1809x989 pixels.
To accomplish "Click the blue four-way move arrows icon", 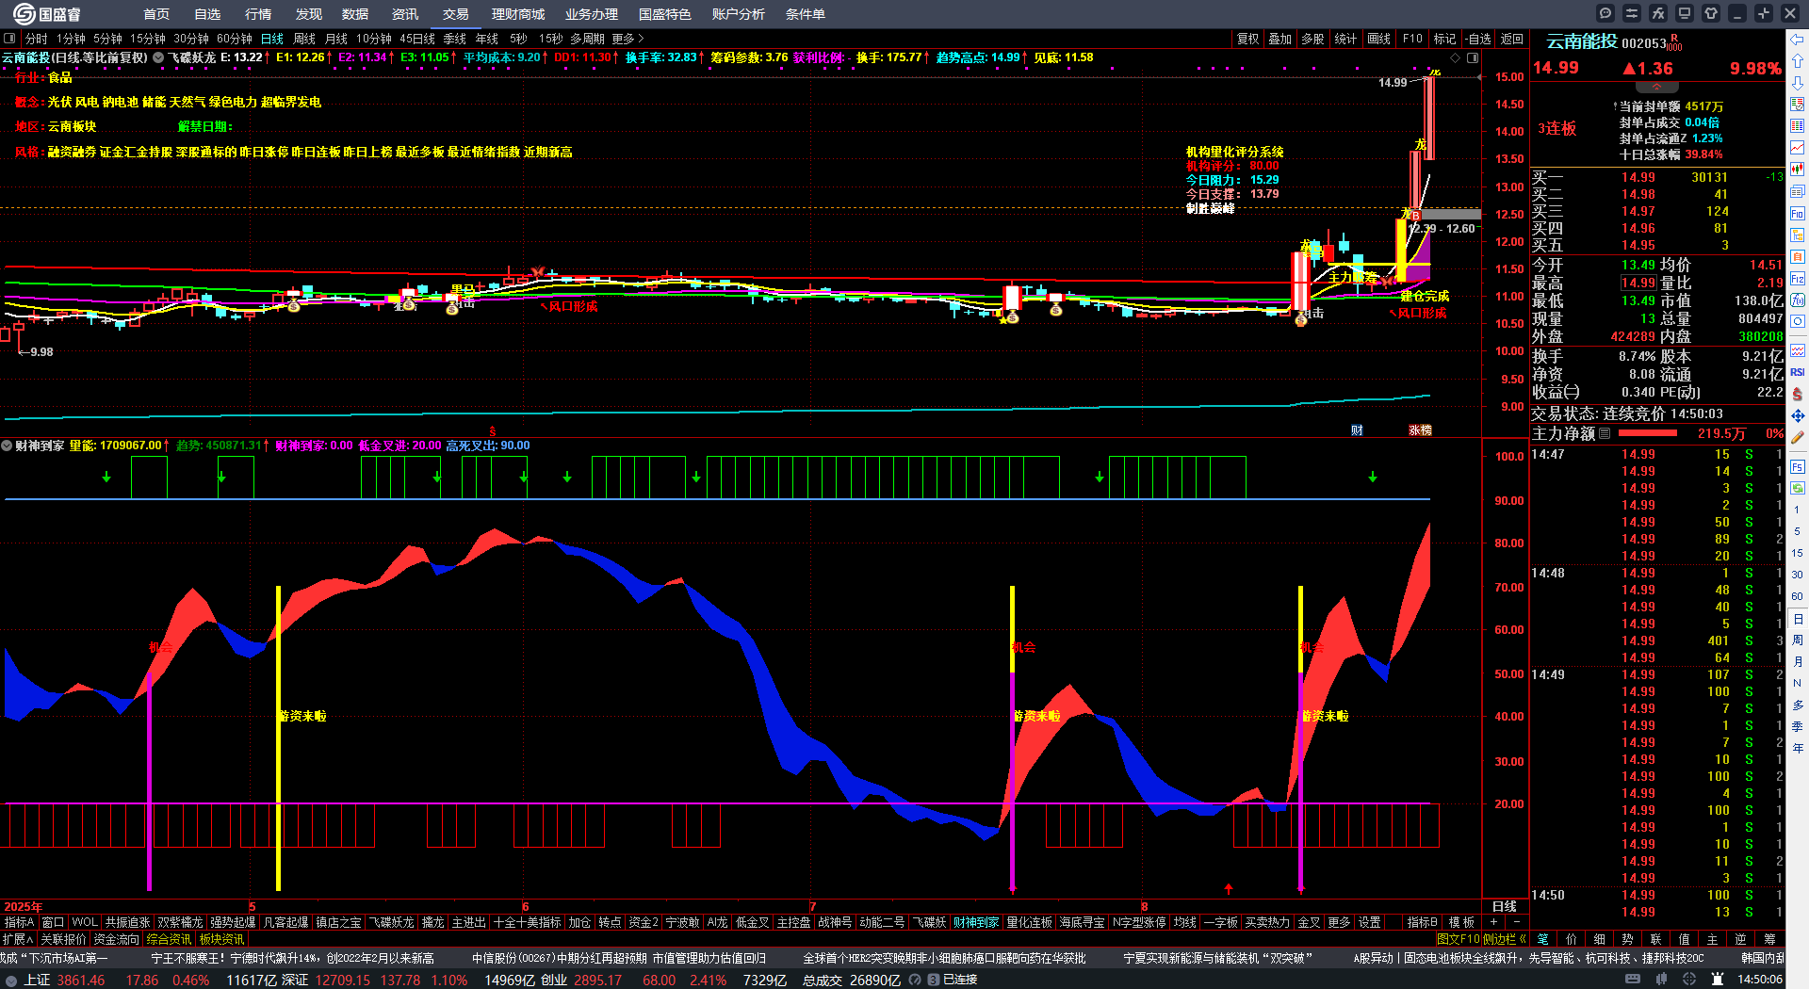I will click(x=1798, y=415).
